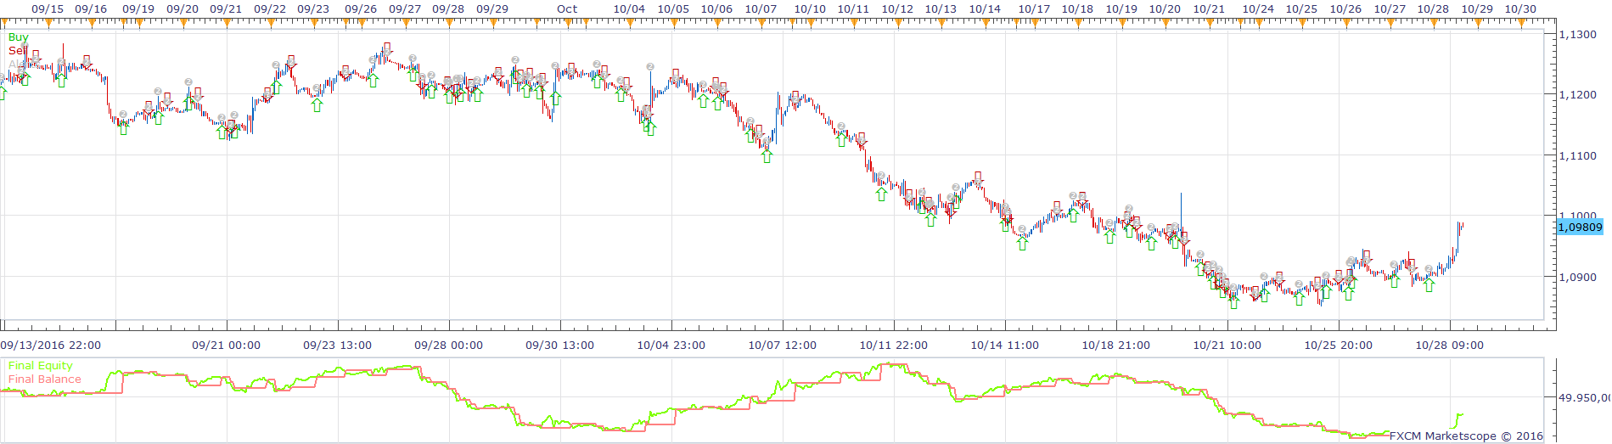The width and height of the screenshot is (1612, 444).
Task: Select the 10/04 23:00 time label
Action: [671, 346]
